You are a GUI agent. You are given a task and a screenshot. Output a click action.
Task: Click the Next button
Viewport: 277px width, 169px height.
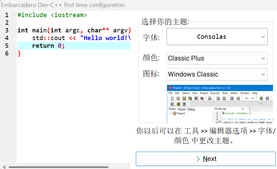pyautogui.click(x=206, y=159)
